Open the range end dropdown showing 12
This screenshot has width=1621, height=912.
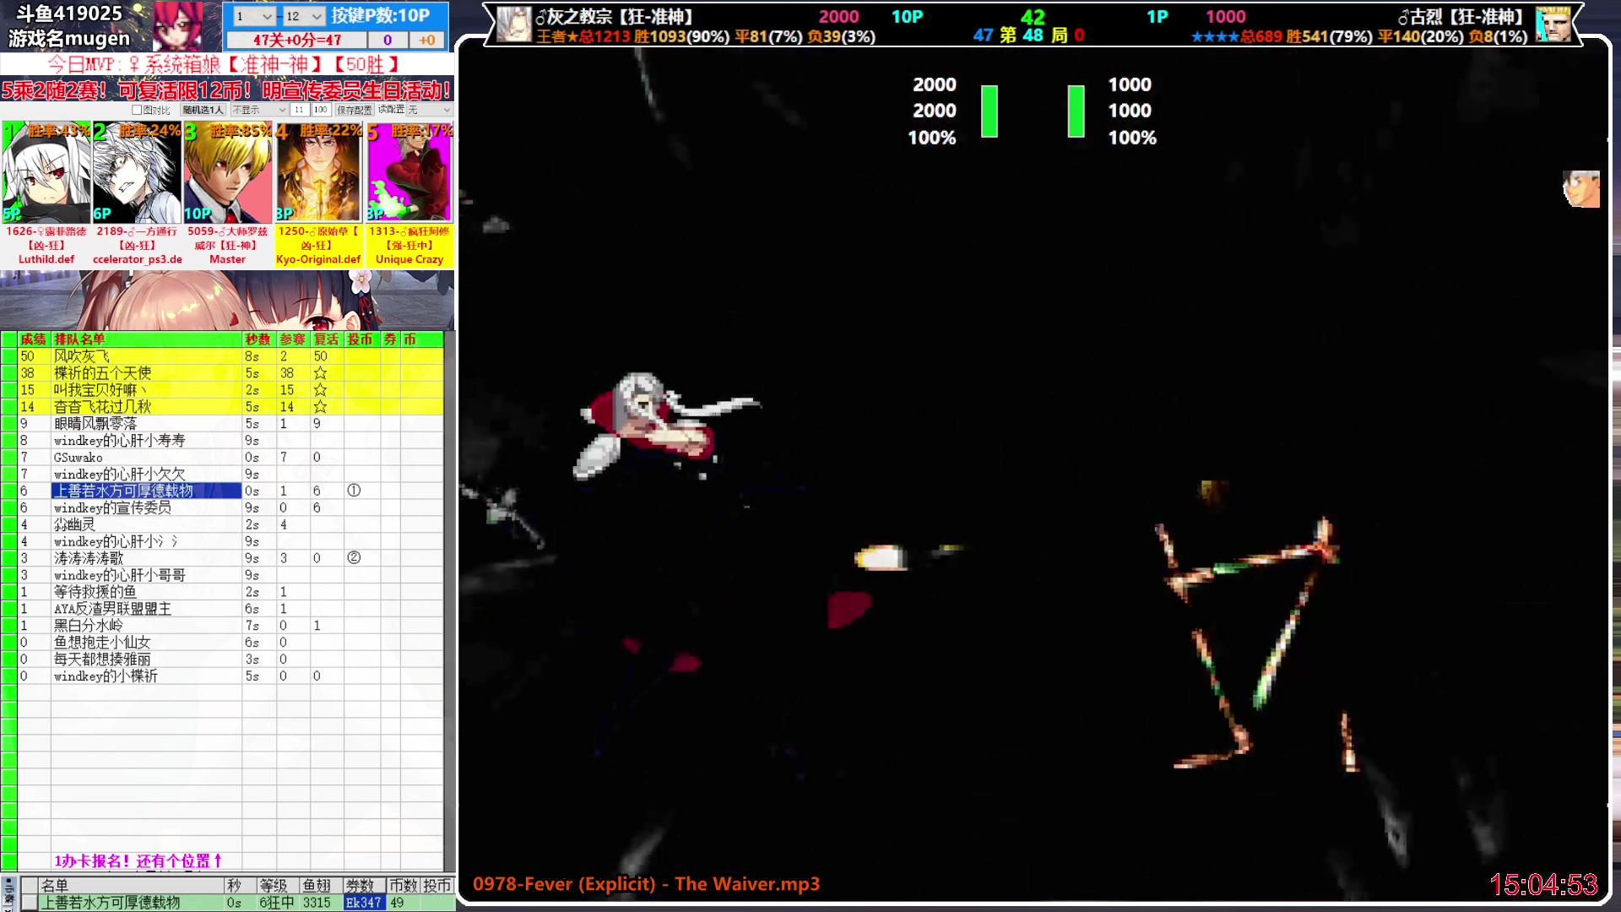(x=304, y=16)
